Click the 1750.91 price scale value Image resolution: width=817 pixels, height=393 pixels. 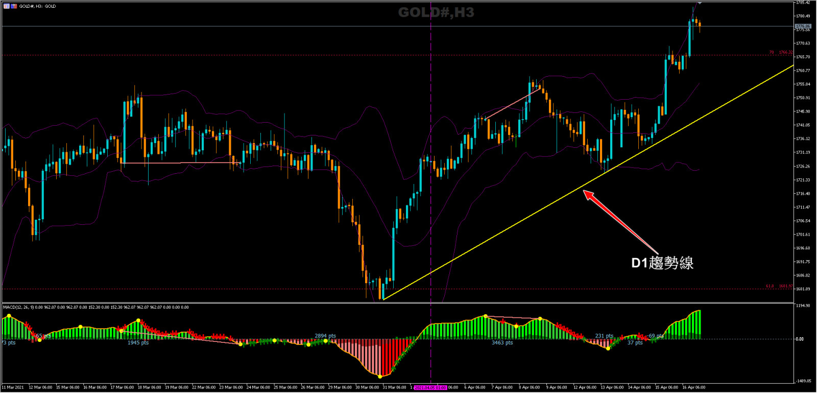(803, 98)
